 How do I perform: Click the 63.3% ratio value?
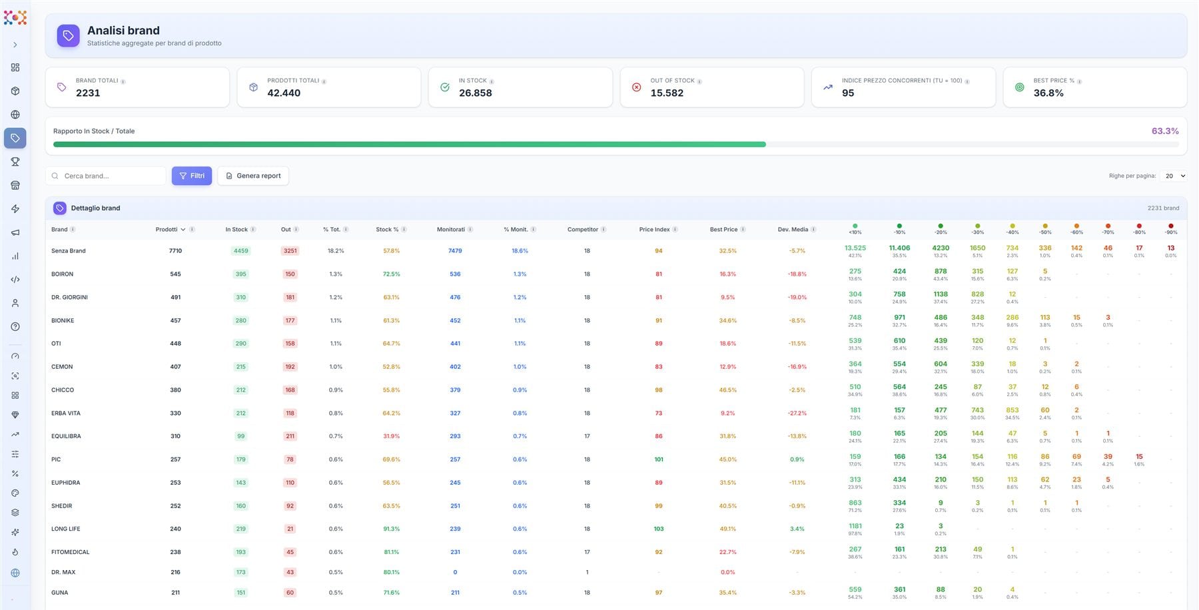click(1165, 131)
